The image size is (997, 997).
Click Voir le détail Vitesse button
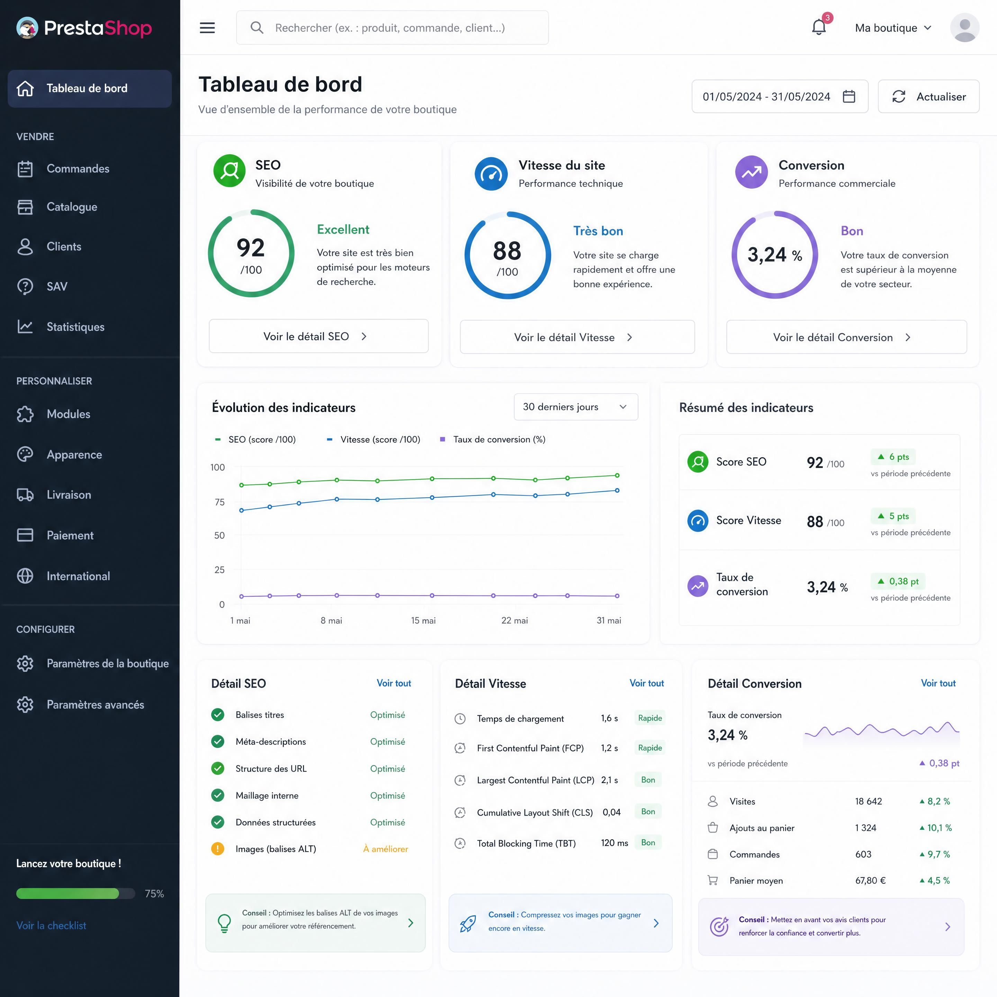[577, 338]
